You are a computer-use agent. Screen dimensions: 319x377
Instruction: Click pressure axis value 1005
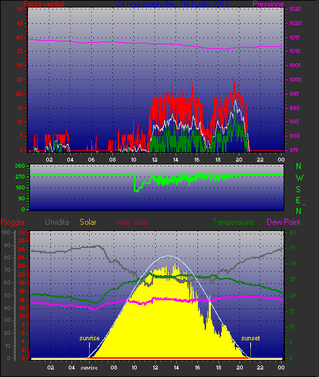pos(295,65)
